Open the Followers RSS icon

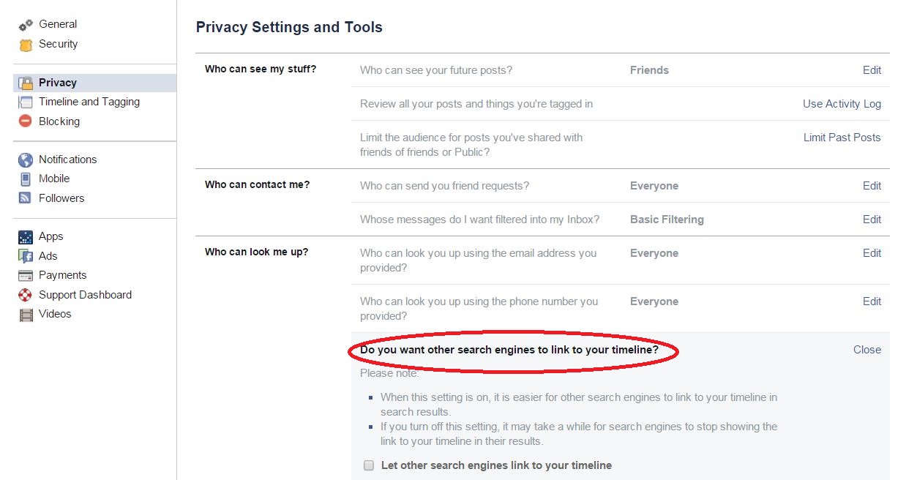tap(26, 198)
